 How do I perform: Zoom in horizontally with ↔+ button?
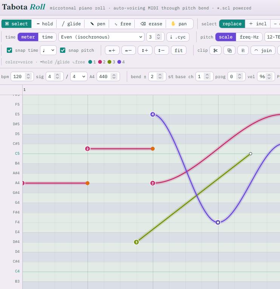click(x=112, y=50)
